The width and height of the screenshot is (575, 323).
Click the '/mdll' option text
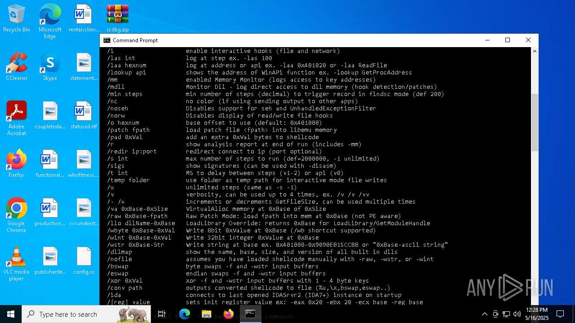click(115, 87)
